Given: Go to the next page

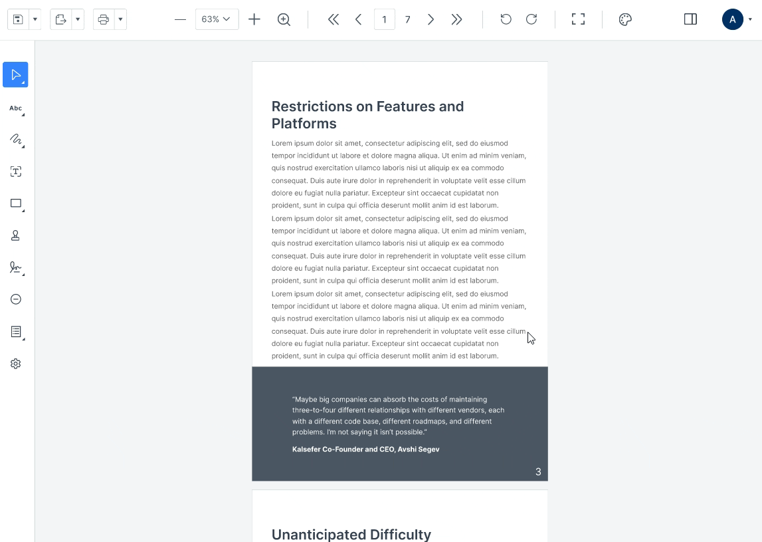Looking at the screenshot, I should (x=430, y=19).
